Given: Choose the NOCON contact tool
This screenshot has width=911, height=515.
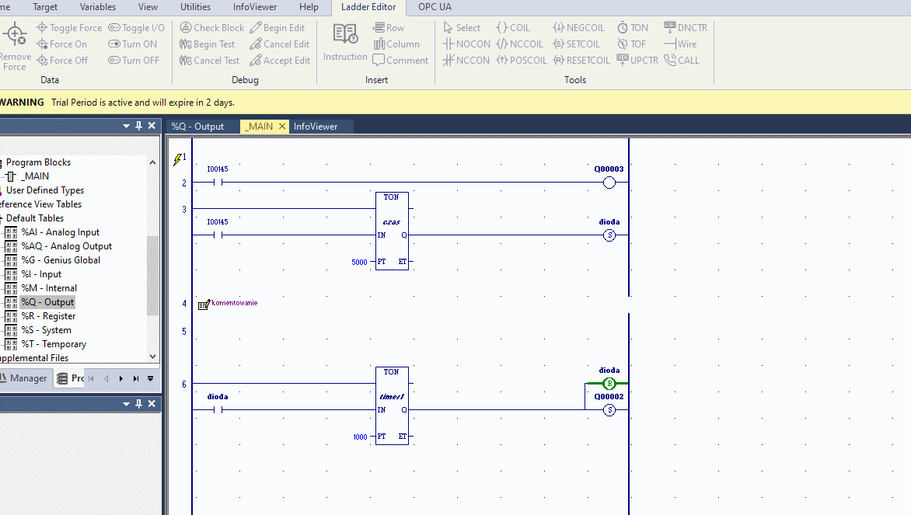Looking at the screenshot, I should (466, 44).
